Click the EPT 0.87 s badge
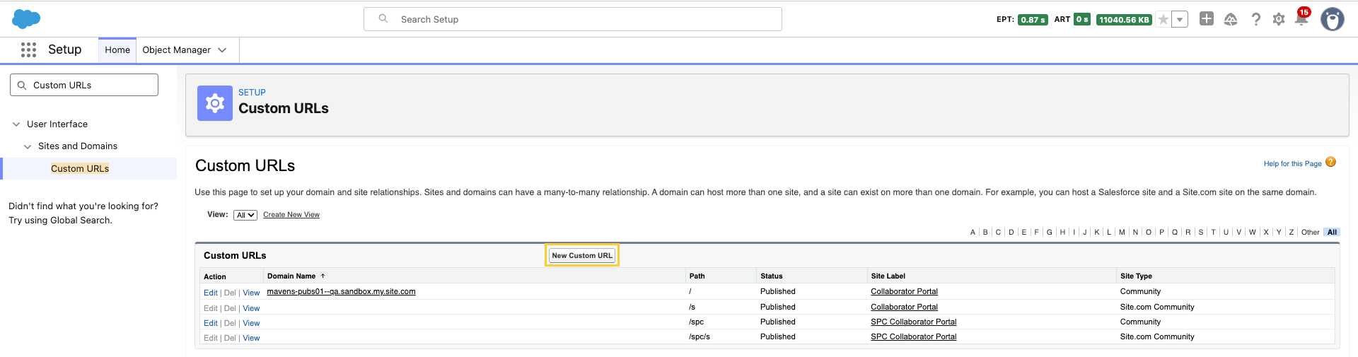The height and width of the screenshot is (357, 1358). [1033, 20]
